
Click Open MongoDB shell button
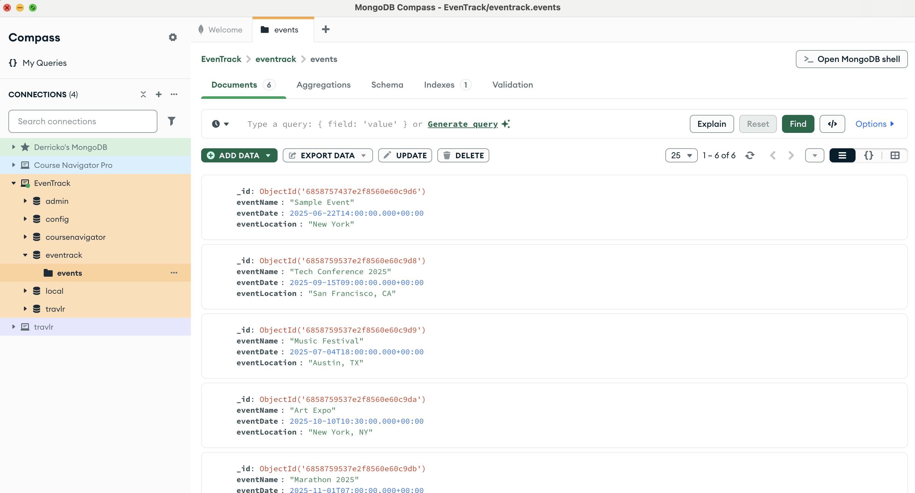pyautogui.click(x=851, y=59)
